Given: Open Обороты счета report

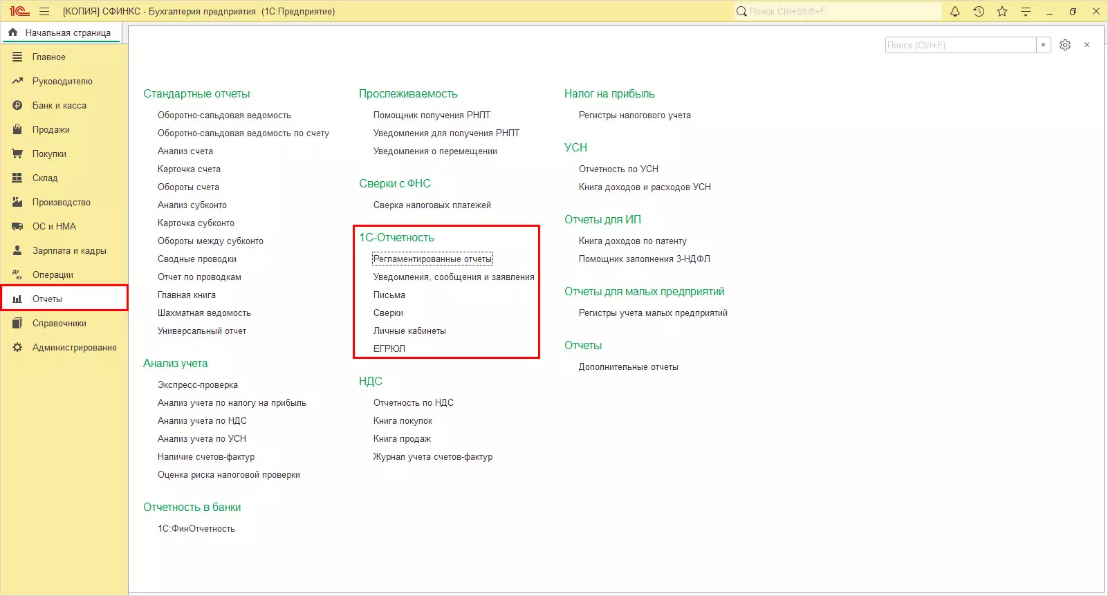Looking at the screenshot, I should [x=188, y=187].
